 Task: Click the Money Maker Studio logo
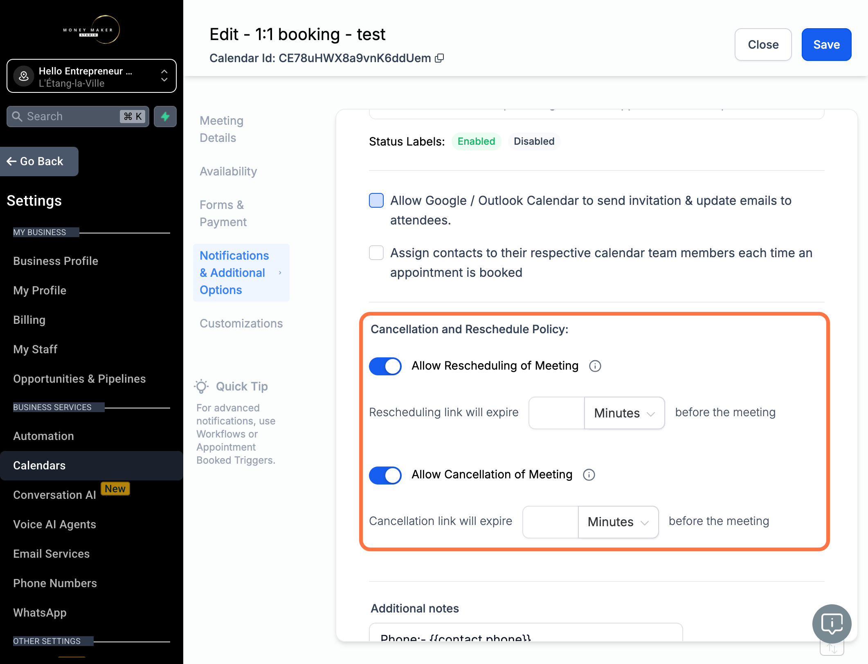pos(92,30)
